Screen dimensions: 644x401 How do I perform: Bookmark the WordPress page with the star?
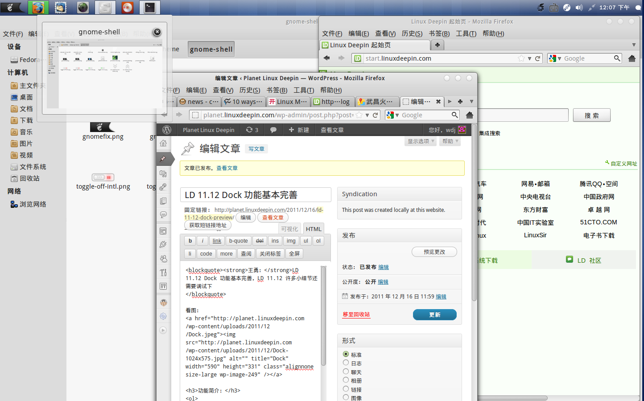(x=359, y=115)
